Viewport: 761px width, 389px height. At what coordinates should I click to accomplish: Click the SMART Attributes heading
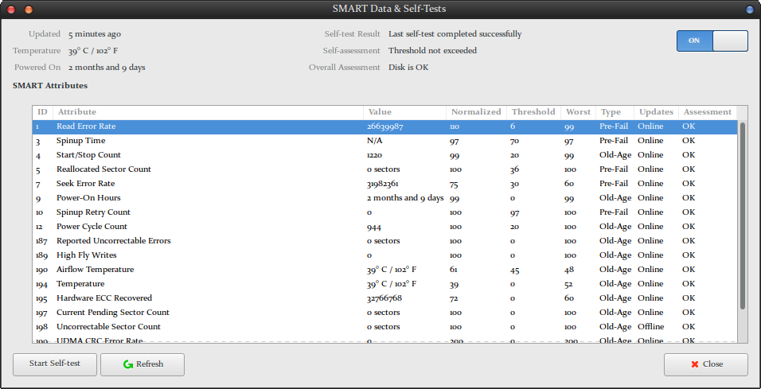click(50, 85)
